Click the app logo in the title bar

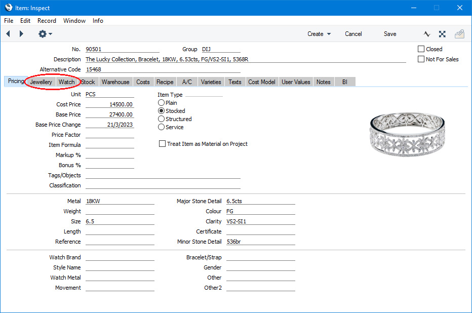9,8
